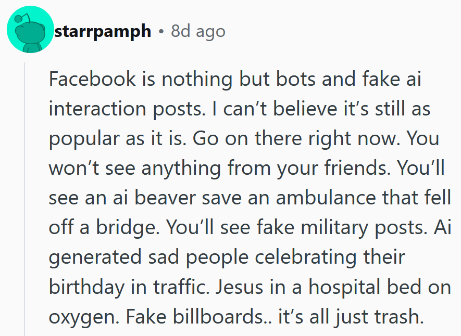Open the starrpamph user profile link

103,31
